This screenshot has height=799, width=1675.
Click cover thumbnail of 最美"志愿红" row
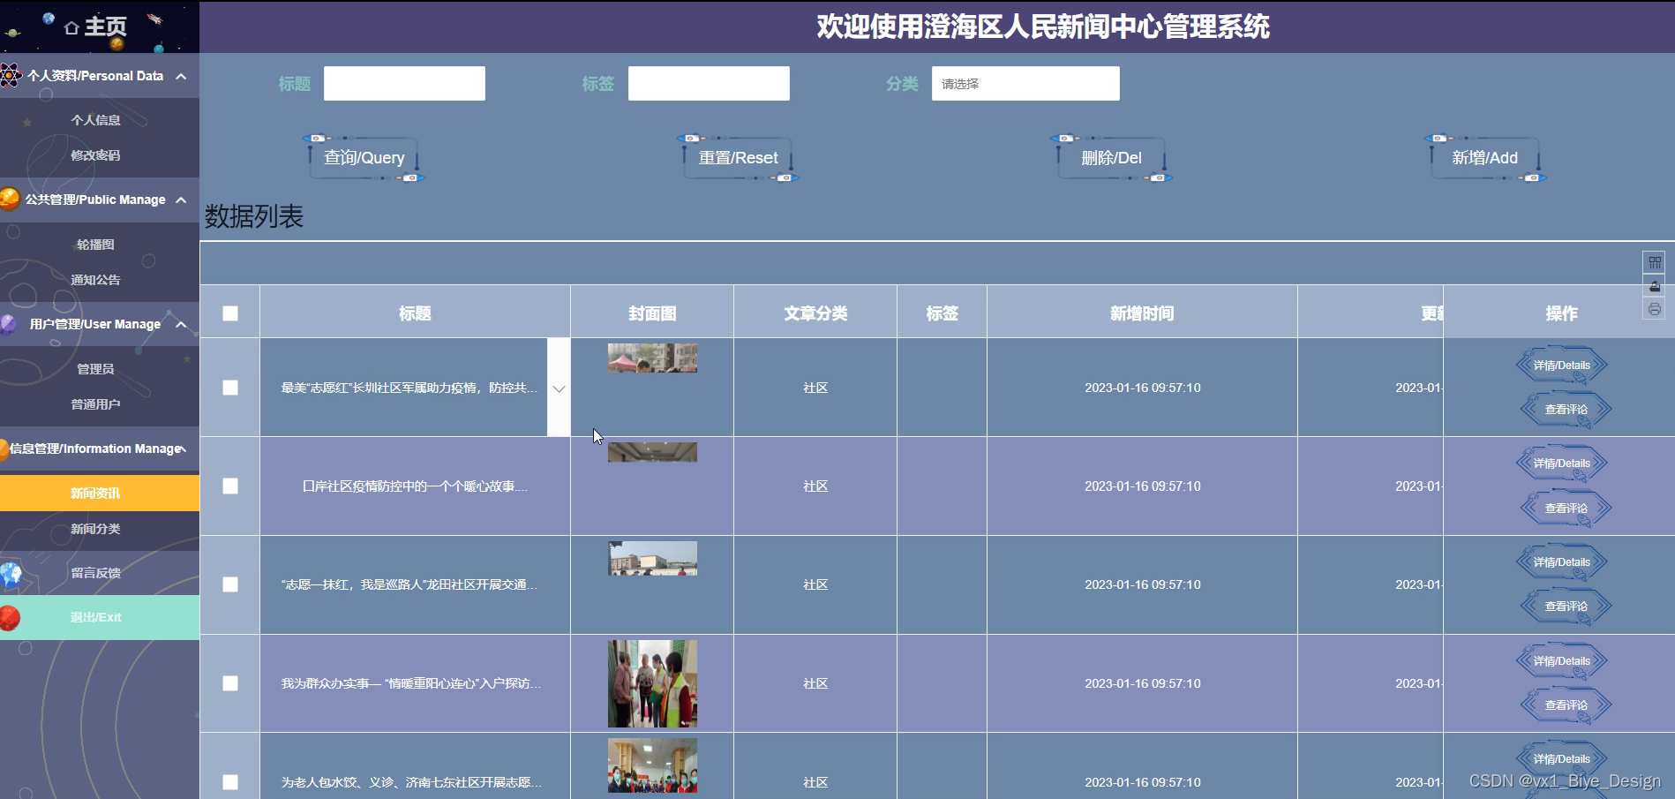652,358
